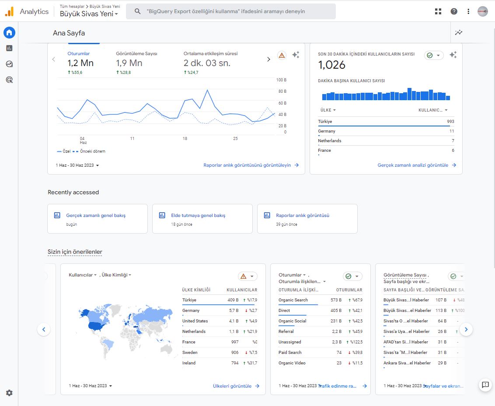Open the Google apps grid icon
This screenshot has width=495, height=406.
(438, 11)
